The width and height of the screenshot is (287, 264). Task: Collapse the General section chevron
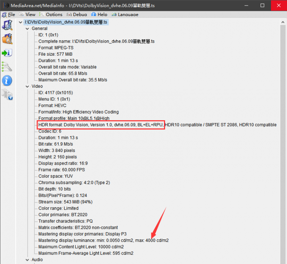[27, 29]
